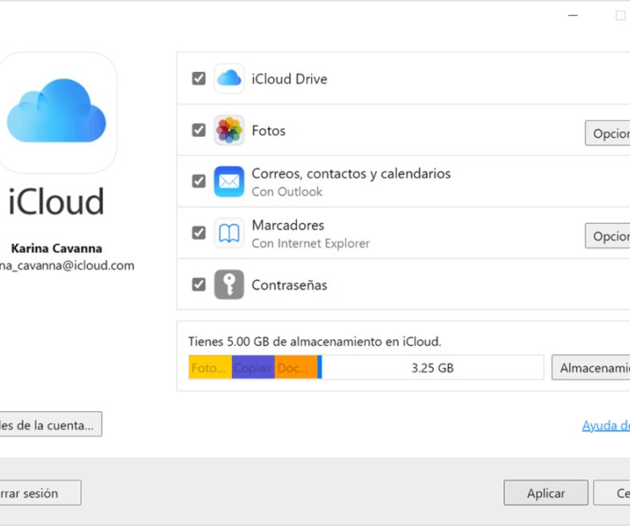Click the Marcadores book icon
Screen dimensions: 630x526
point(229,233)
